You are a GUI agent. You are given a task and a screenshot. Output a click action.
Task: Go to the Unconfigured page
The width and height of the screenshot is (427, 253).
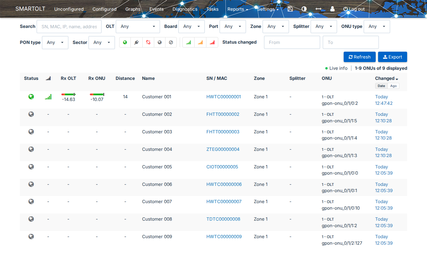point(69,9)
